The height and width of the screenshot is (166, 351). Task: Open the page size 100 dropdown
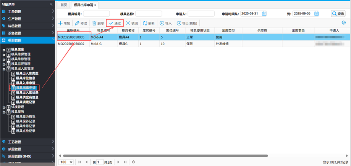coord(66,162)
